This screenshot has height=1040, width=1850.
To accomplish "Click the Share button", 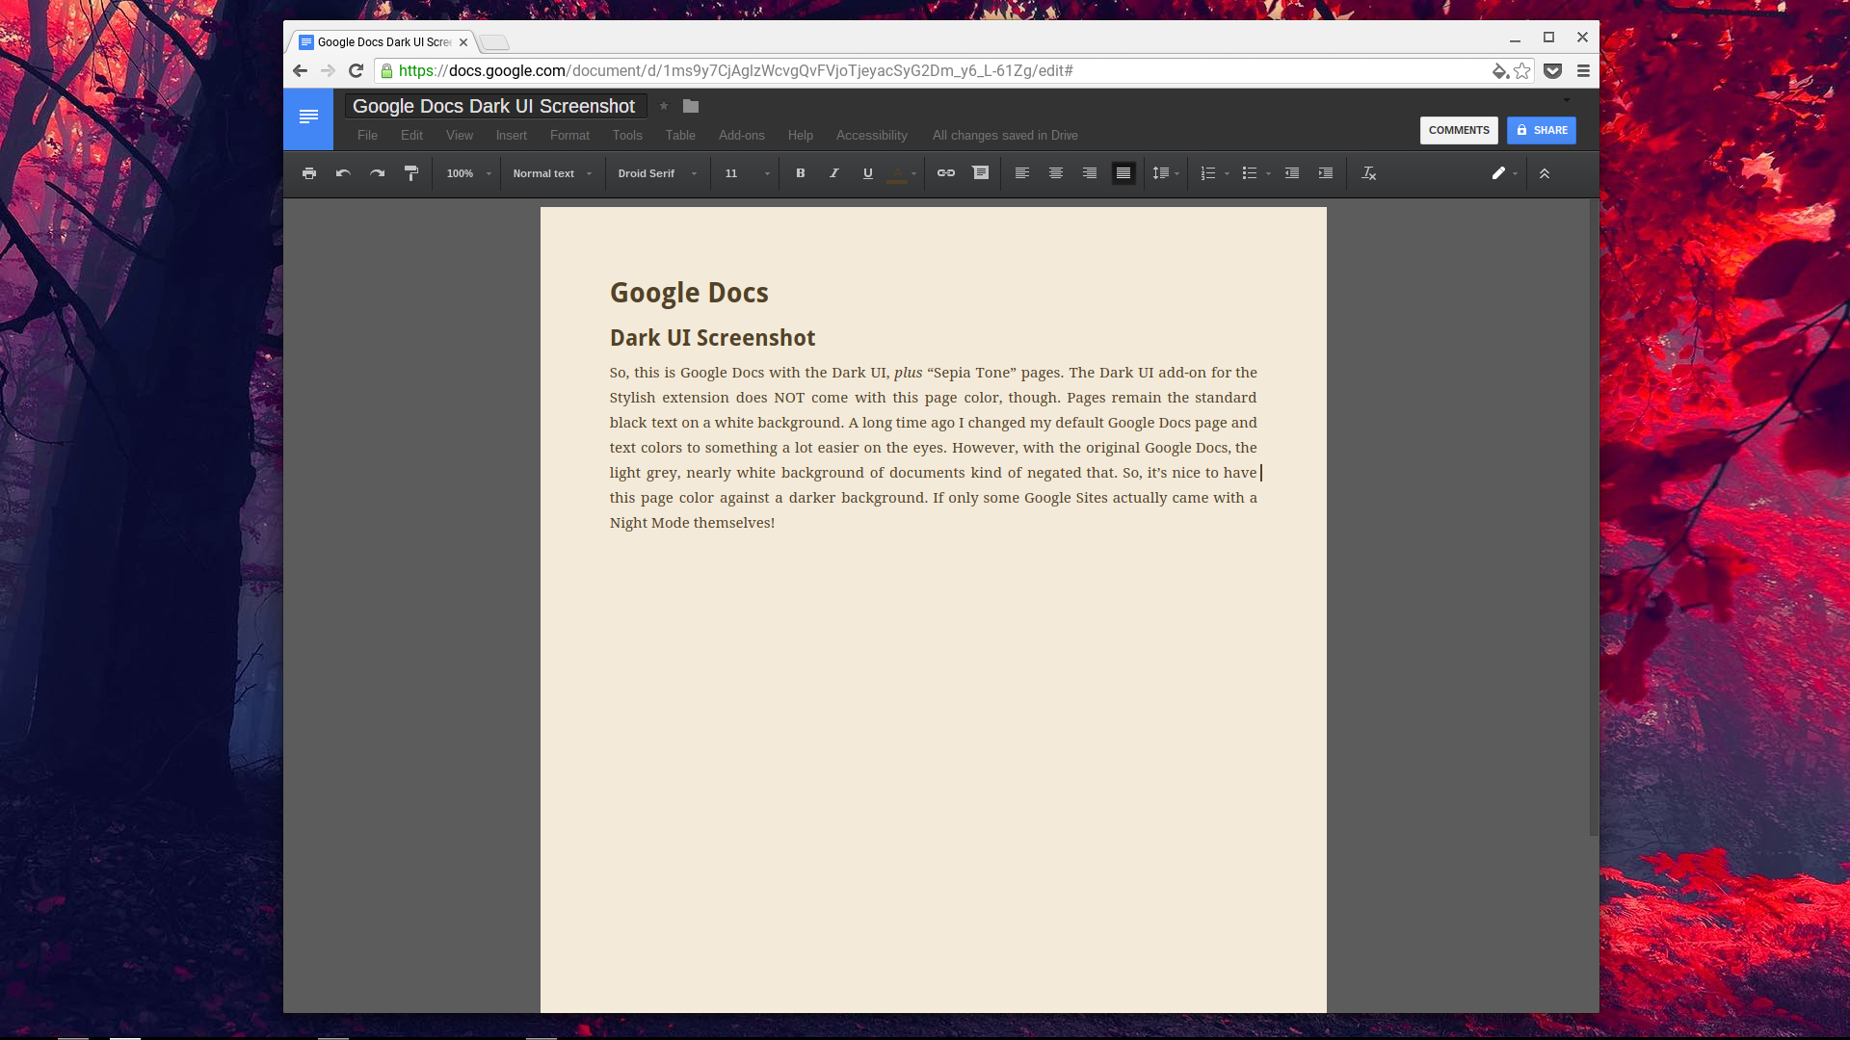I will [1541, 130].
